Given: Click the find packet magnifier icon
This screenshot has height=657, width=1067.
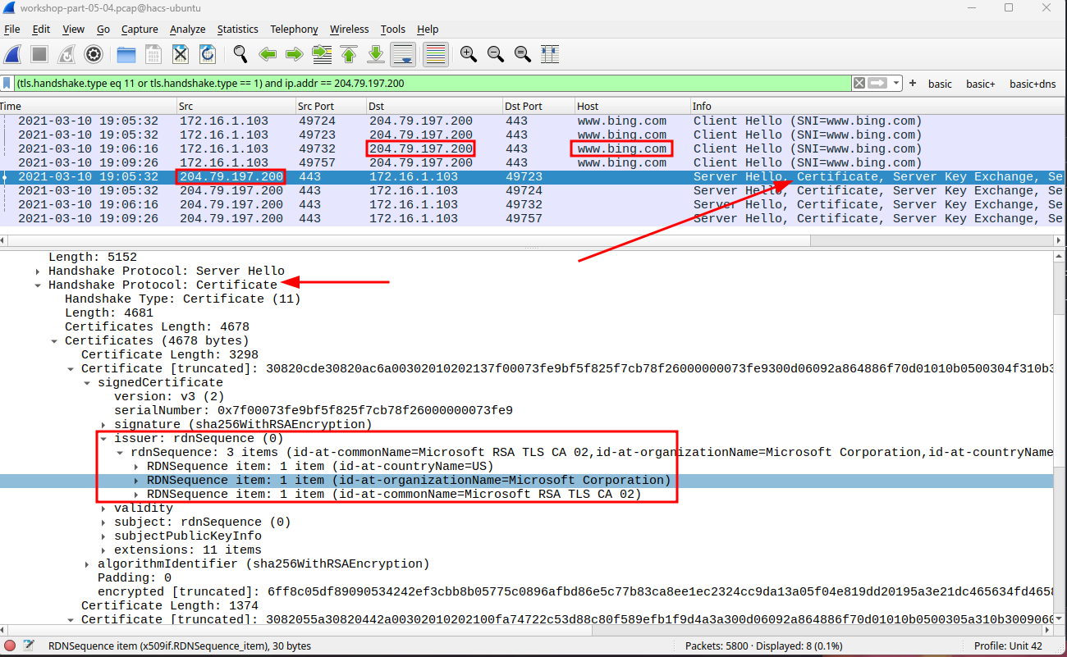Looking at the screenshot, I should [x=240, y=55].
